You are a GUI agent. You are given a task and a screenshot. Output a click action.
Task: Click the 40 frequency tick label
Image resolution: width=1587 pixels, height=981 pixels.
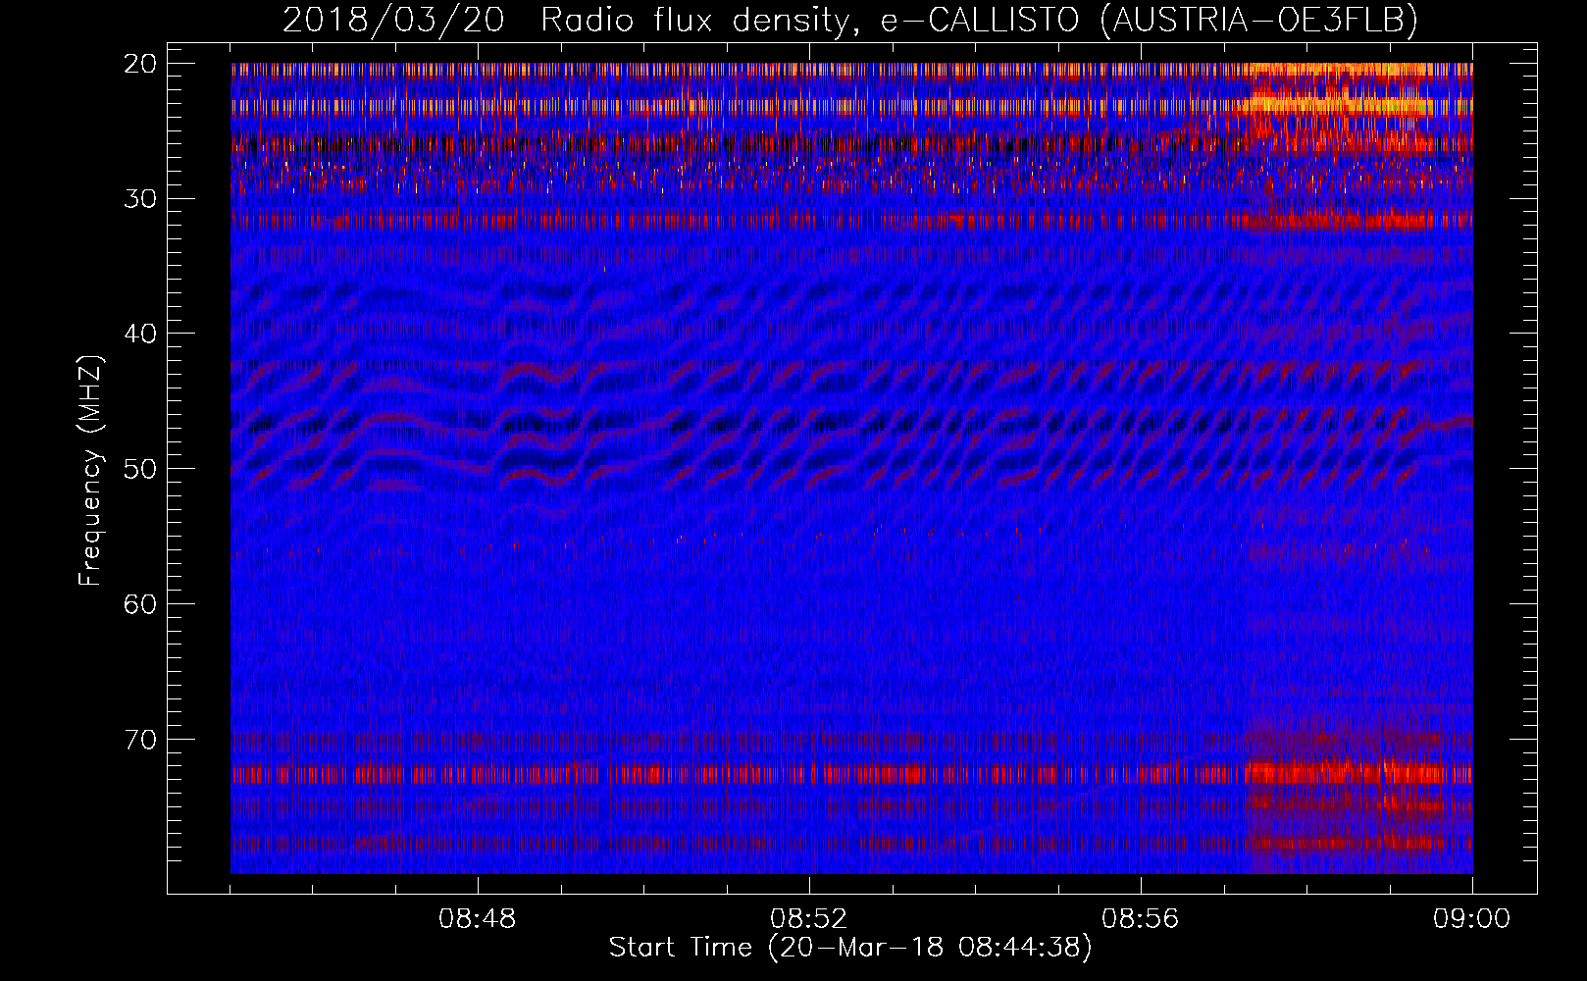[x=141, y=334]
